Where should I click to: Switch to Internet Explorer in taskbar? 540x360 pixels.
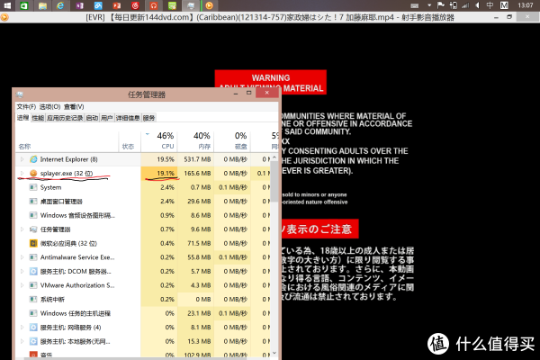[x=60, y=5]
